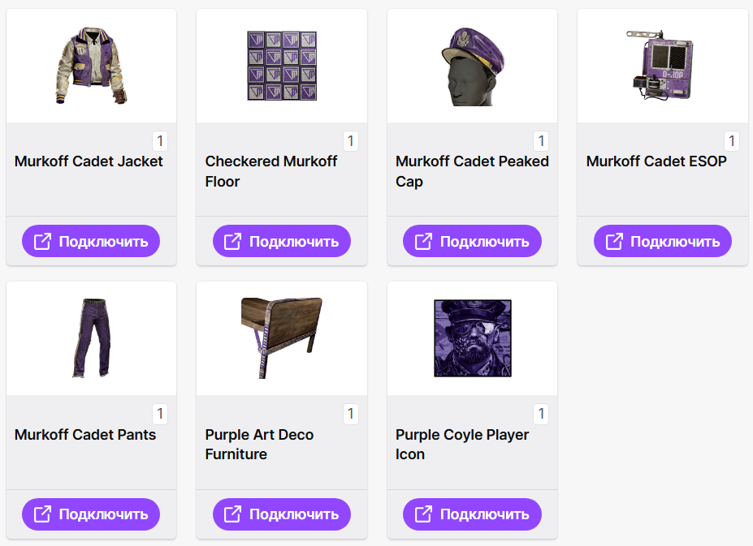Click the Murkoff Cadet Jacket title
Screen dimensions: 753x546
89,161
